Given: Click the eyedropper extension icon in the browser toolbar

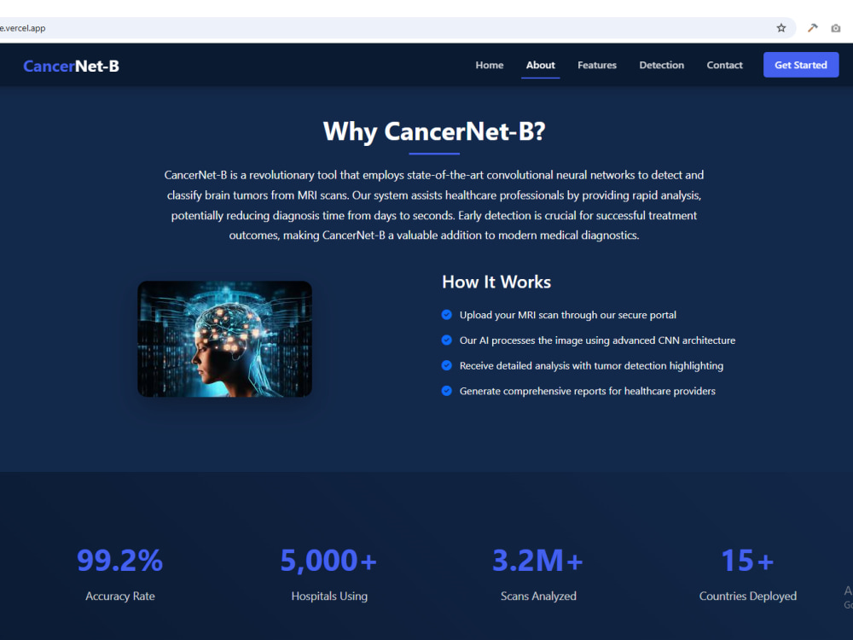Looking at the screenshot, I should coord(812,28).
